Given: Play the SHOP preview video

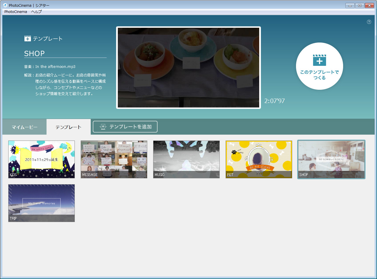Looking at the screenshot, I should click(x=188, y=68).
